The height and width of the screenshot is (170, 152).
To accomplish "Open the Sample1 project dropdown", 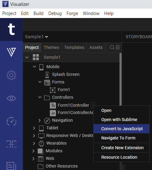I will (36, 37).
